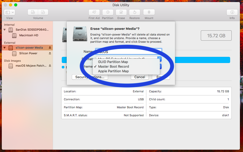Open Security Options in erase dialog

click(x=90, y=77)
